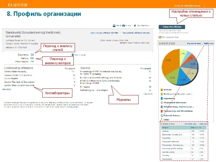Open the Khirurgiya source
The width and height of the screenshot is (216, 162).
coord(85,87)
